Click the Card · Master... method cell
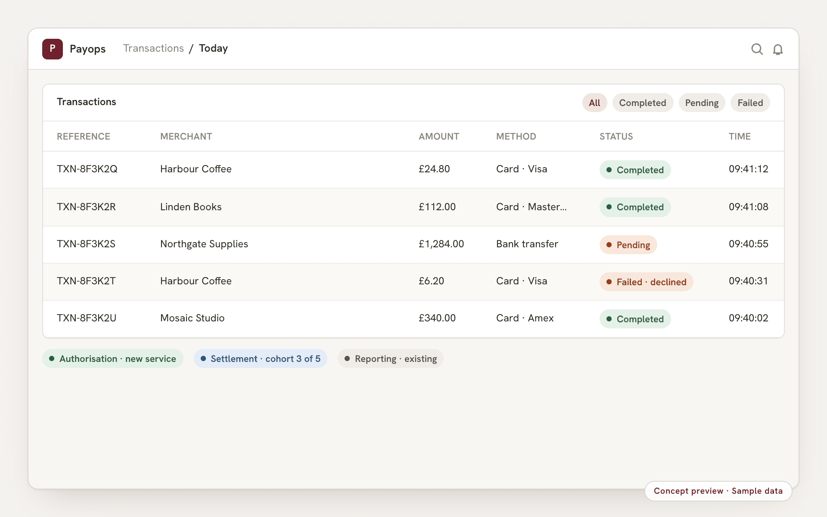The height and width of the screenshot is (517, 827). click(532, 207)
